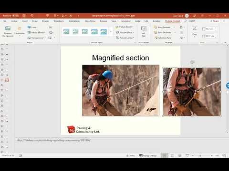Select the fourth picture style thumbnail
This screenshot has height=171, width=229.
coord(94,32)
